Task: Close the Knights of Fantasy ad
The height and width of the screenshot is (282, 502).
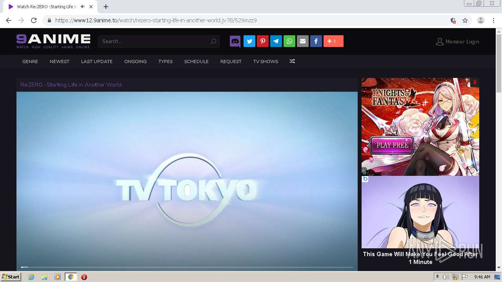Action: 475,82
